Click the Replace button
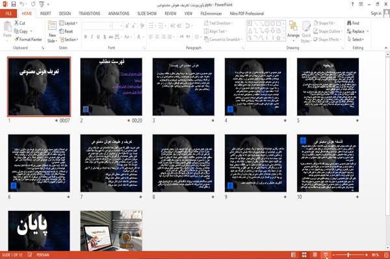This screenshot has width=390, height=259. coord(356,31)
